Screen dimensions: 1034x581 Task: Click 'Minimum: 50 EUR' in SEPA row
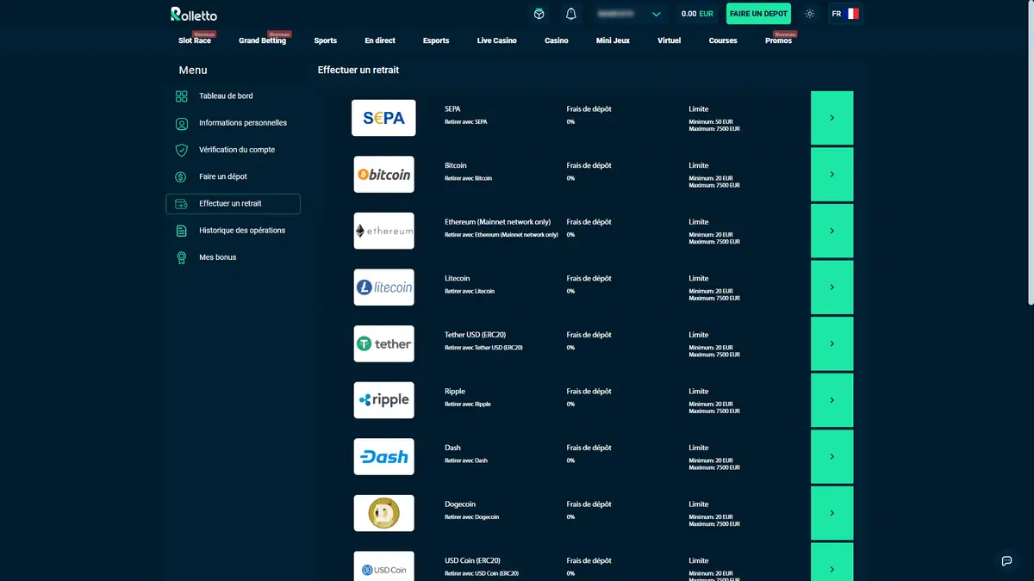point(711,122)
